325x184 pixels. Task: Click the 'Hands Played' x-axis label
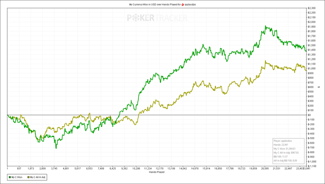[x=157, y=172]
